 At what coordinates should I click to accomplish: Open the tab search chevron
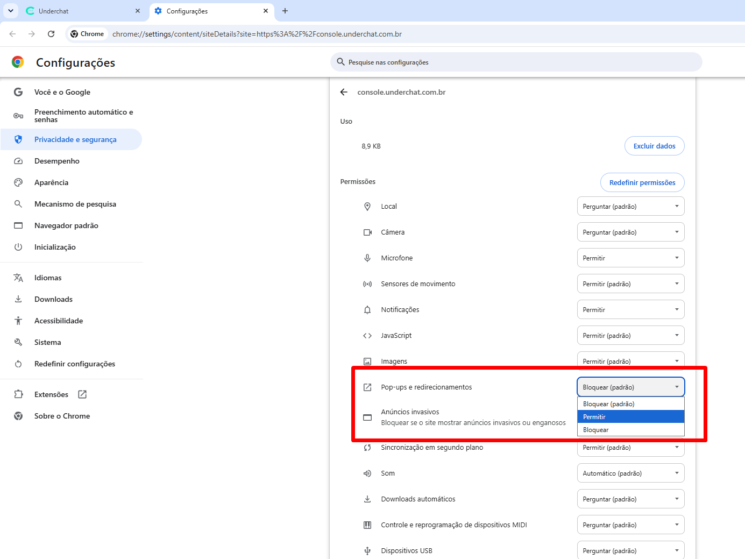(x=11, y=11)
